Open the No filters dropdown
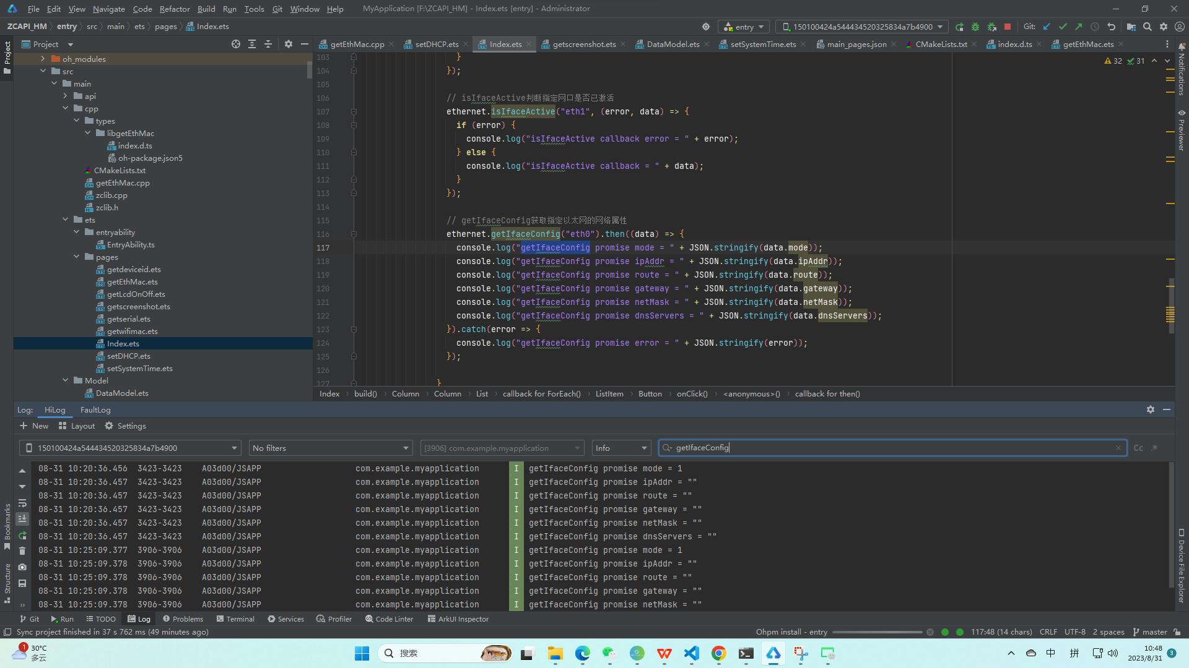The width and height of the screenshot is (1189, 668). pyautogui.click(x=331, y=448)
